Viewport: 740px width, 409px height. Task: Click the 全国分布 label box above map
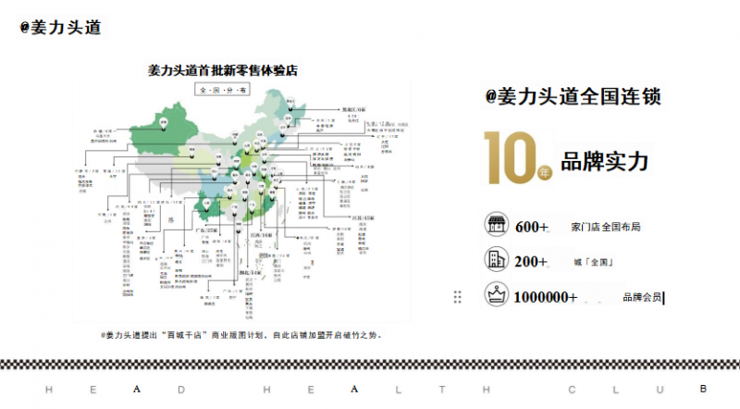point(222,90)
